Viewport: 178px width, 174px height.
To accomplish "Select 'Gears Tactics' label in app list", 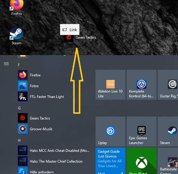I will (x=40, y=118).
